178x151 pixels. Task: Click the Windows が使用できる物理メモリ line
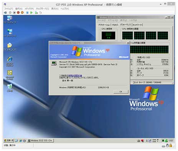point(84,88)
